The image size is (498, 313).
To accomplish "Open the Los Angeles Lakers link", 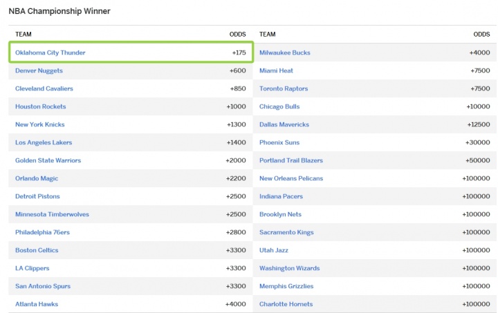I will [44, 142].
